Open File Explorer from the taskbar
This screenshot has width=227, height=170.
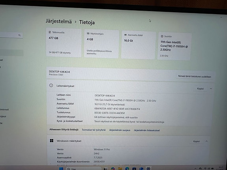pos(120,169)
